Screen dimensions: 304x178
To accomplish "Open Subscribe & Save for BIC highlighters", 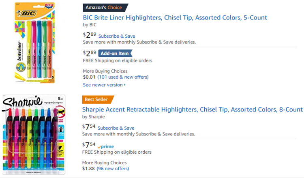I will pyautogui.click(x=117, y=36).
